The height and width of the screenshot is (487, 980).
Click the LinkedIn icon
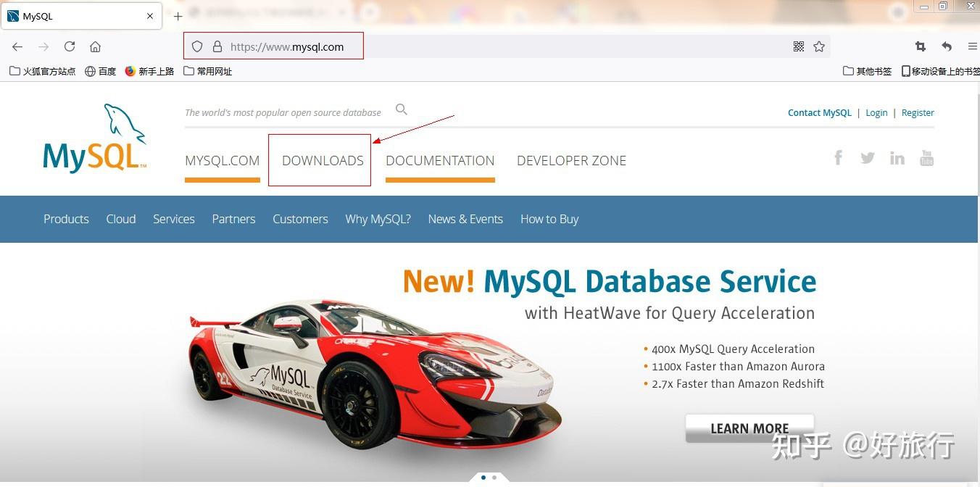pos(897,157)
